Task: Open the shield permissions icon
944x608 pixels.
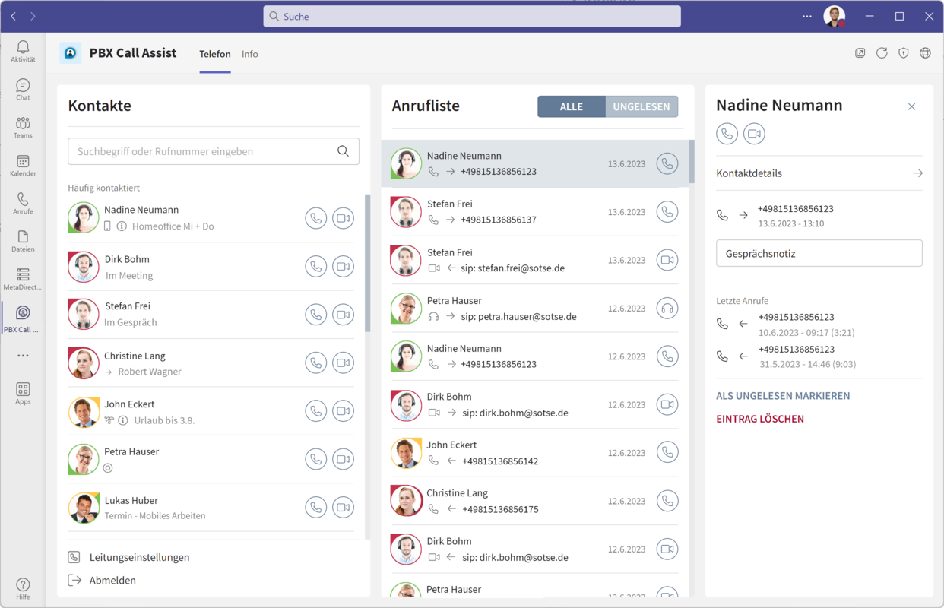Action: point(903,52)
